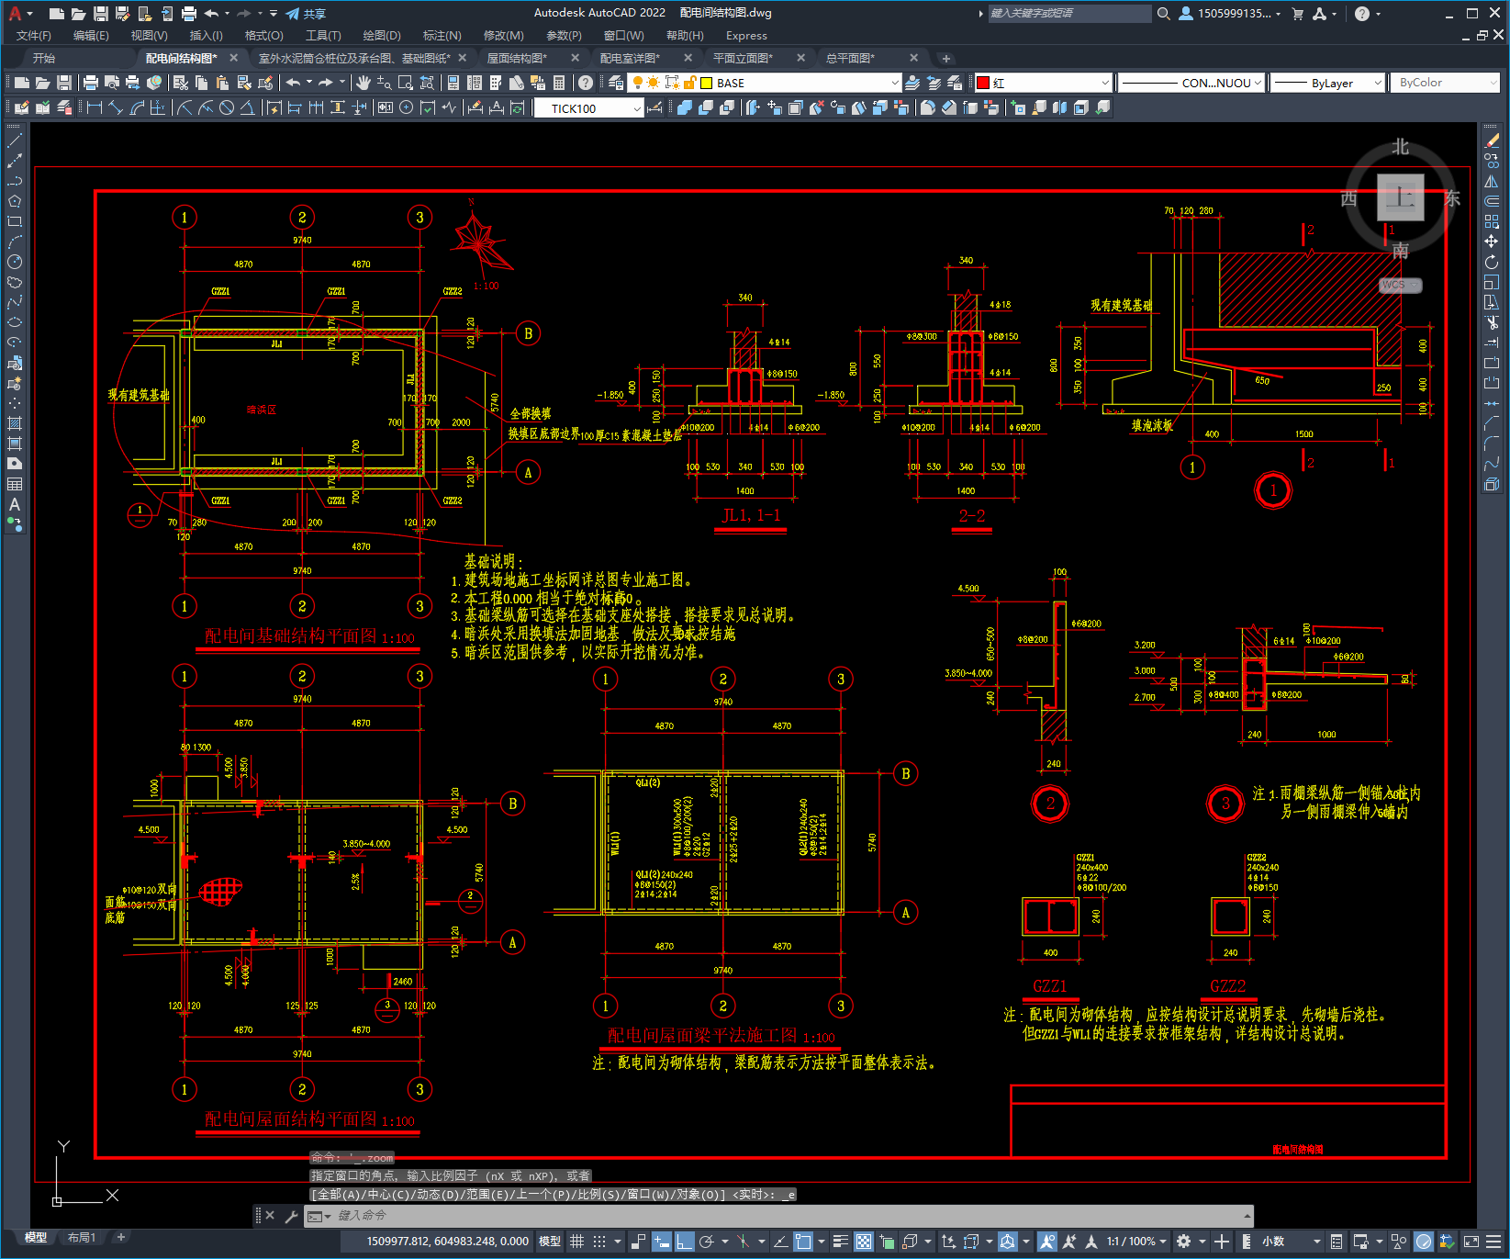
Task: Open the red color swatch selector
Action: tap(1043, 83)
